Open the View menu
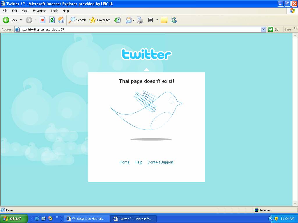This screenshot has height=223, width=298. click(x=25, y=11)
